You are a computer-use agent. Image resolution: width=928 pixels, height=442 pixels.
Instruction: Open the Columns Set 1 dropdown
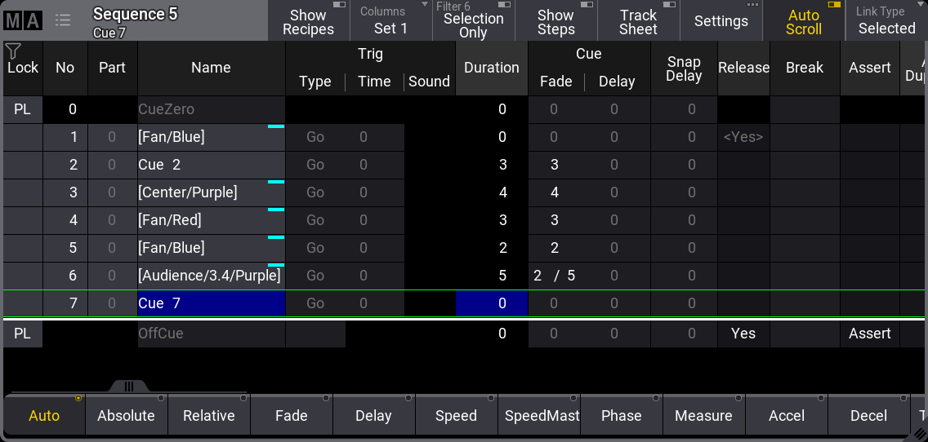(390, 21)
